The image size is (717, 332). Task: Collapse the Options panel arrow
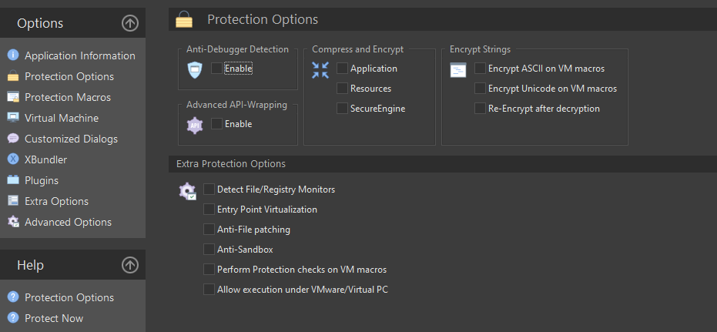point(130,23)
